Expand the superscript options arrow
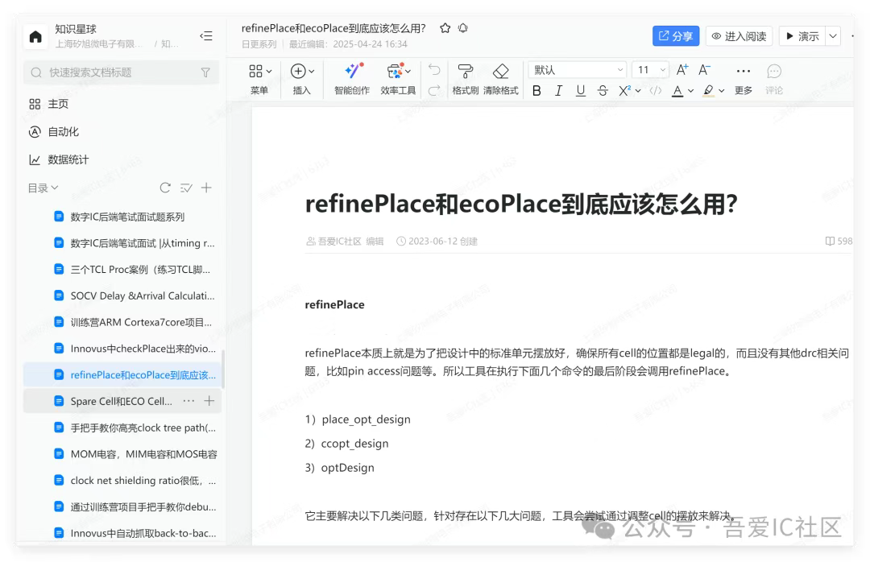The width and height of the screenshot is (870, 562). click(x=638, y=90)
